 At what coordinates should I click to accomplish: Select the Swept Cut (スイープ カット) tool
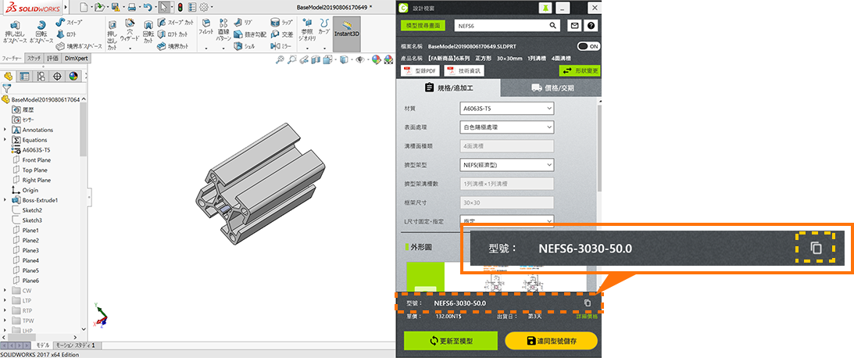175,23
